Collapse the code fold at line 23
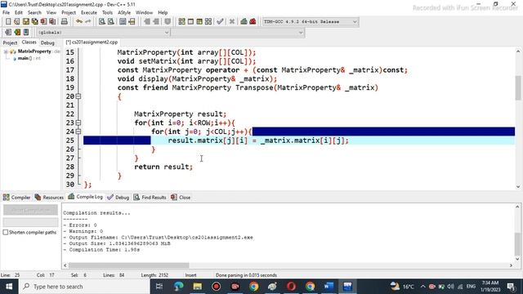 click(78, 122)
